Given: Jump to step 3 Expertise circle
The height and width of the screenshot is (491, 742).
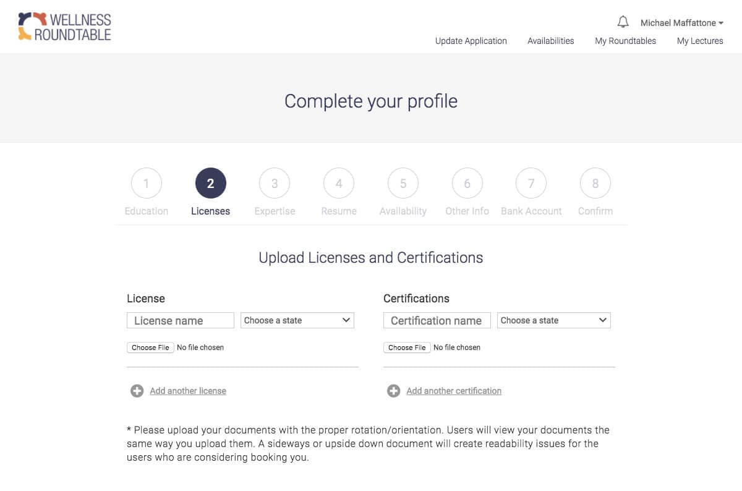Looking at the screenshot, I should pos(275,184).
